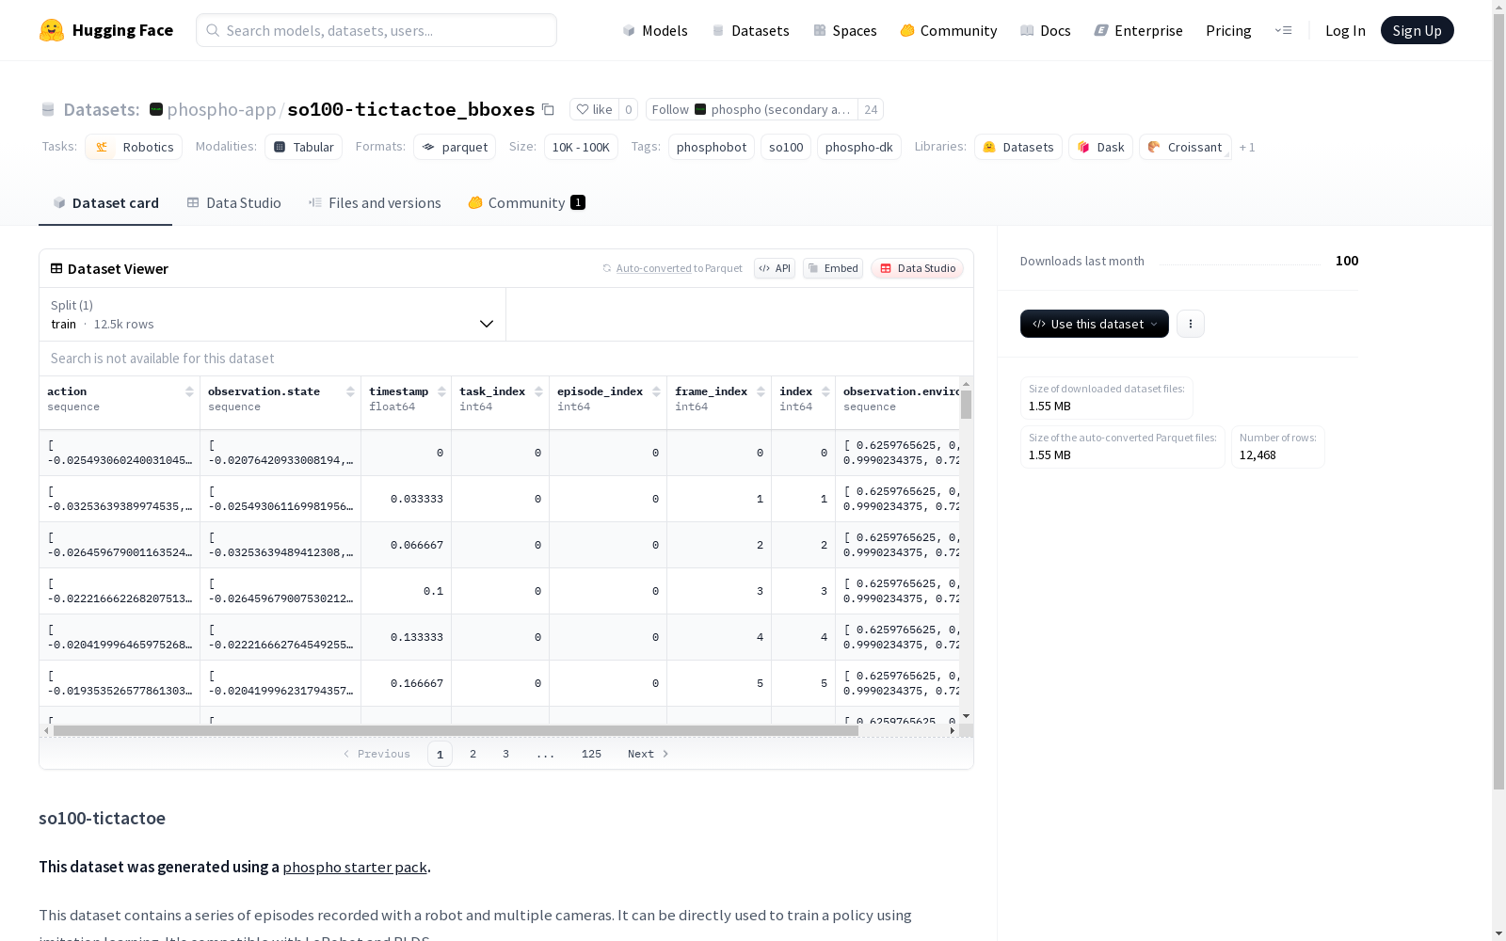The height and width of the screenshot is (941, 1506).
Task: Follow the phospho organization
Action: click(x=752, y=109)
